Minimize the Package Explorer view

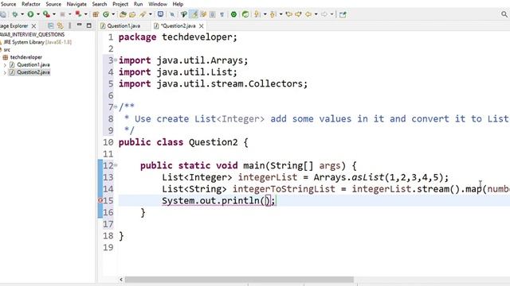point(79,25)
